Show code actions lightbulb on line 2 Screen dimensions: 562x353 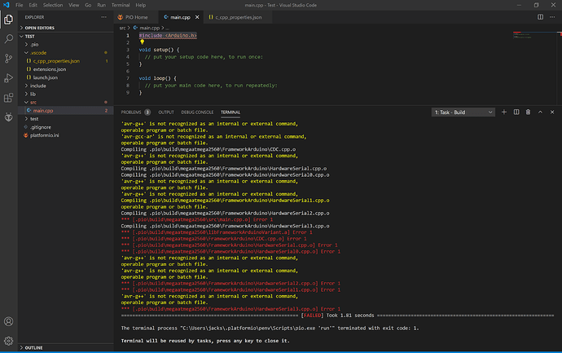143,42
